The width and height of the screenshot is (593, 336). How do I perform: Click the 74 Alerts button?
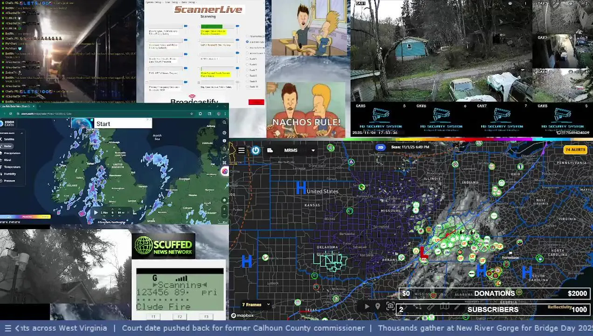pyautogui.click(x=575, y=150)
